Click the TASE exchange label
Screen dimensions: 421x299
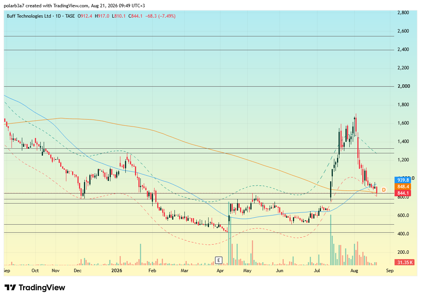pyautogui.click(x=70, y=16)
